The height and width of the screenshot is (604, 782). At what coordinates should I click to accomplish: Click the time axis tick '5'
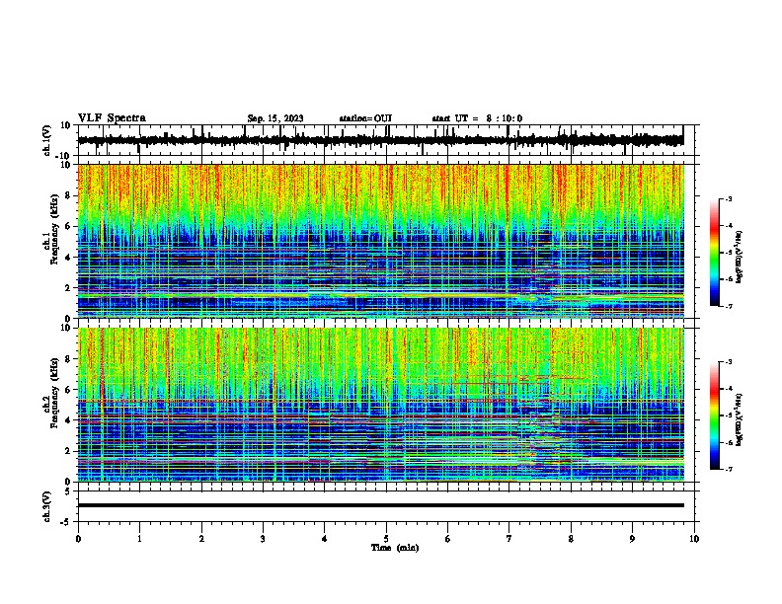click(386, 539)
